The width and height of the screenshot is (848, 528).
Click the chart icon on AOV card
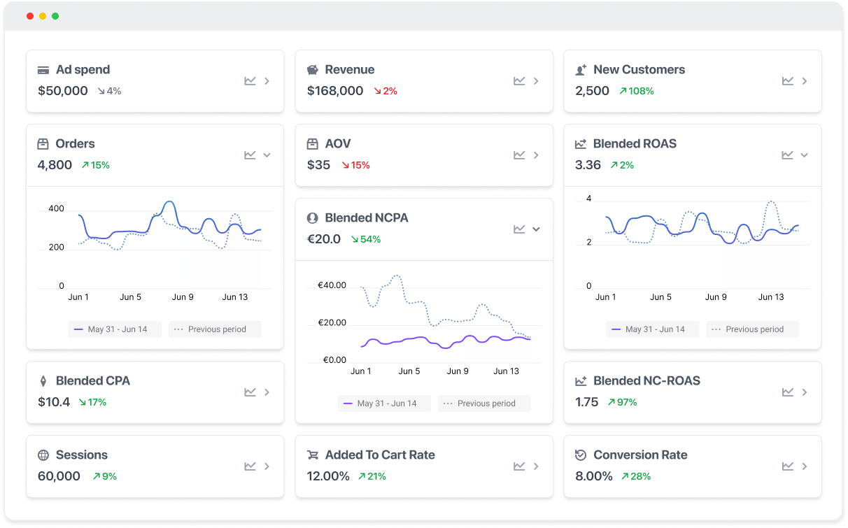point(519,155)
